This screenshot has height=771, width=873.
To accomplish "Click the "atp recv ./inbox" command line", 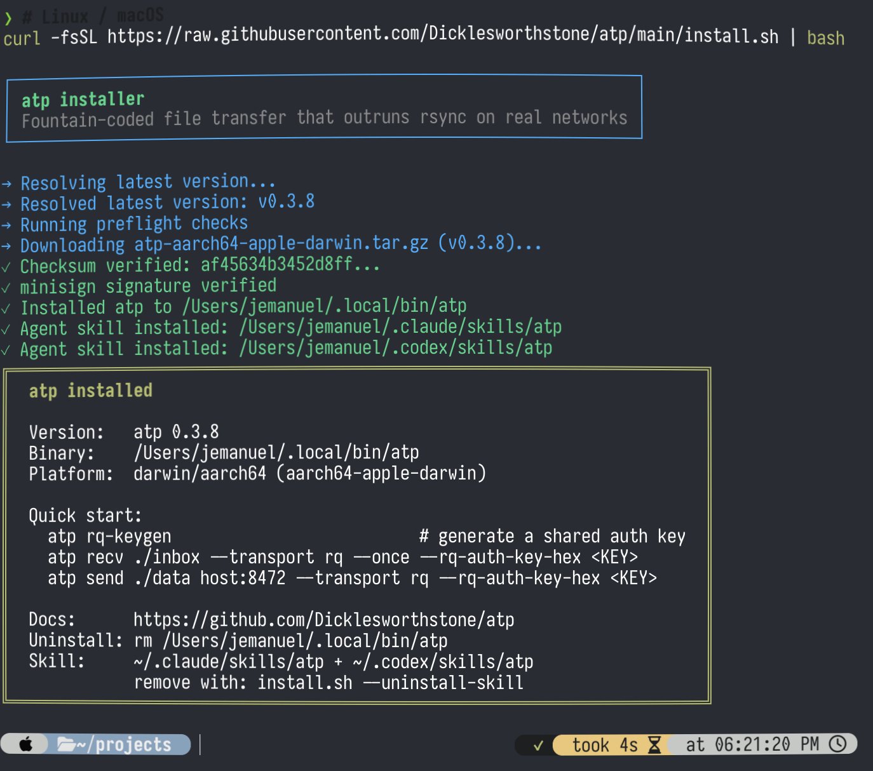I will (343, 557).
